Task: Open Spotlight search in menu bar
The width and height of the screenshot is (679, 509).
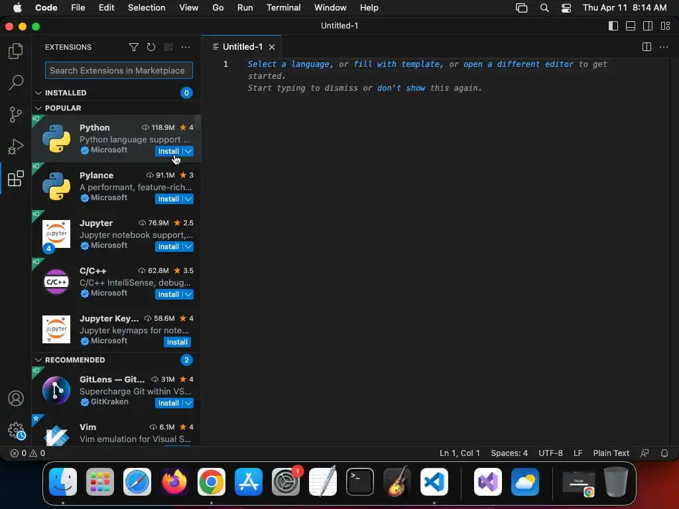Action: pyautogui.click(x=544, y=8)
